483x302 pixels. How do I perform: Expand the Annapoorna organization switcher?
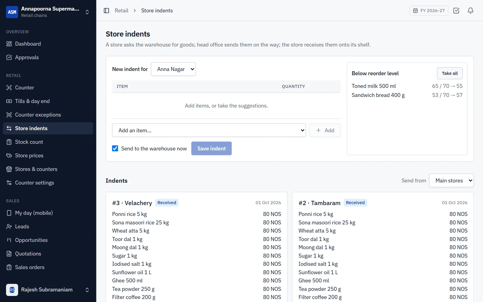click(87, 12)
